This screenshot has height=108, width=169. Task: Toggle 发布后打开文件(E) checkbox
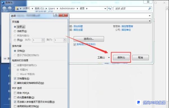click(75, 44)
